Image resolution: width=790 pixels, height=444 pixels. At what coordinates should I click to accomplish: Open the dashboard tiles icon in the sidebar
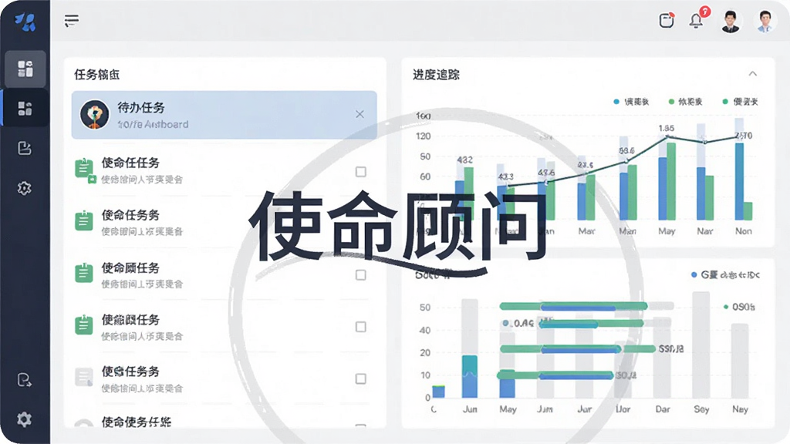(25, 69)
